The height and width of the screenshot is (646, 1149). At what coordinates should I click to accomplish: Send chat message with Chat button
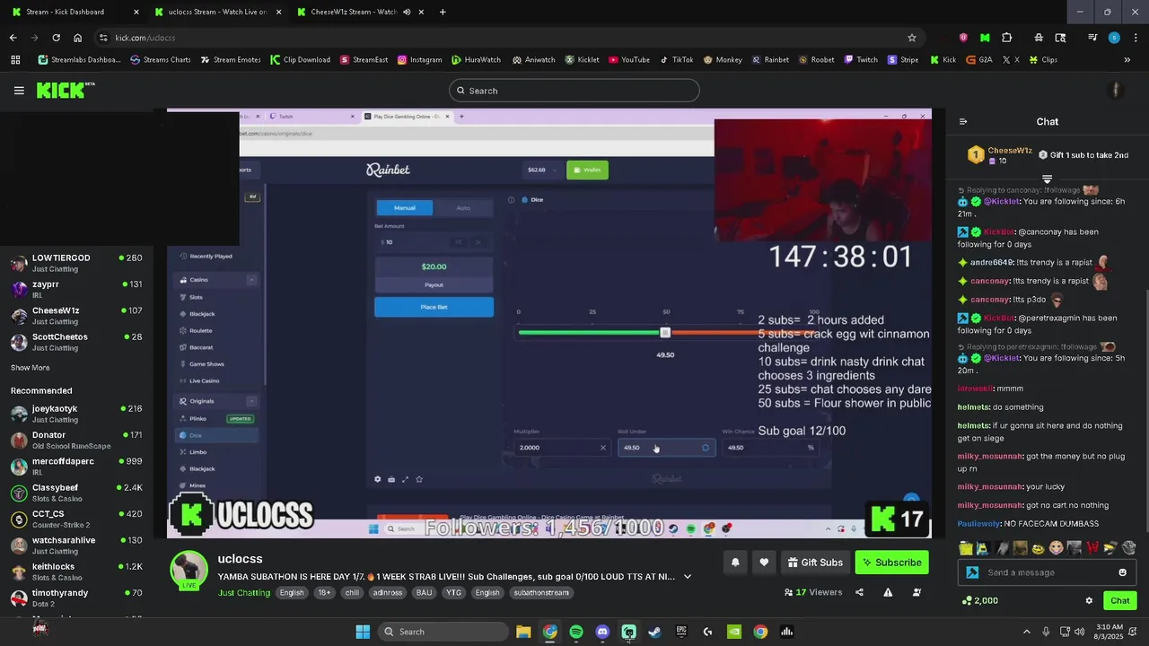(x=1119, y=601)
